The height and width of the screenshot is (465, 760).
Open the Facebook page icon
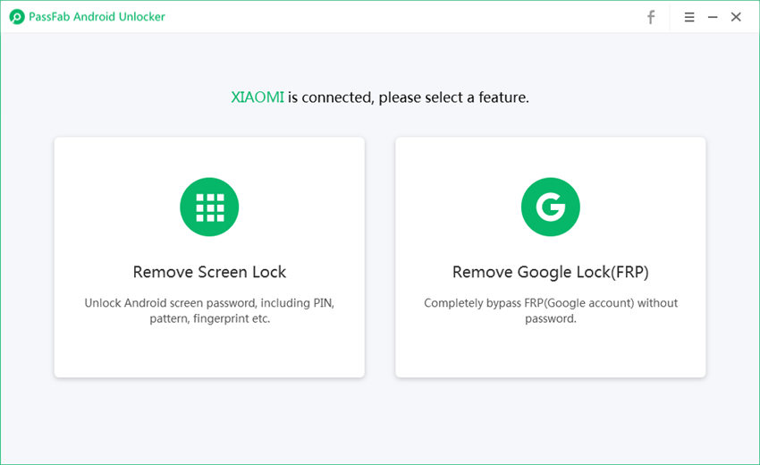click(x=651, y=17)
